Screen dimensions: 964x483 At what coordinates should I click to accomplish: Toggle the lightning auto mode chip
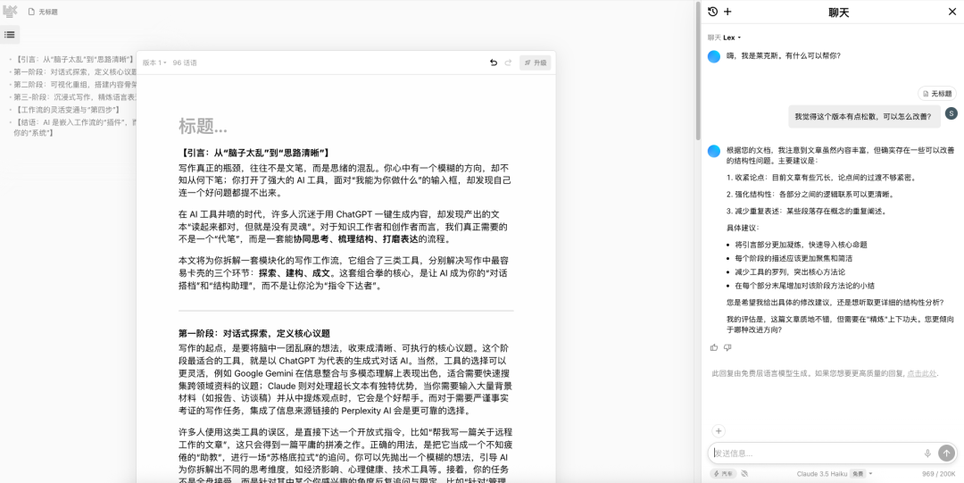(x=724, y=474)
